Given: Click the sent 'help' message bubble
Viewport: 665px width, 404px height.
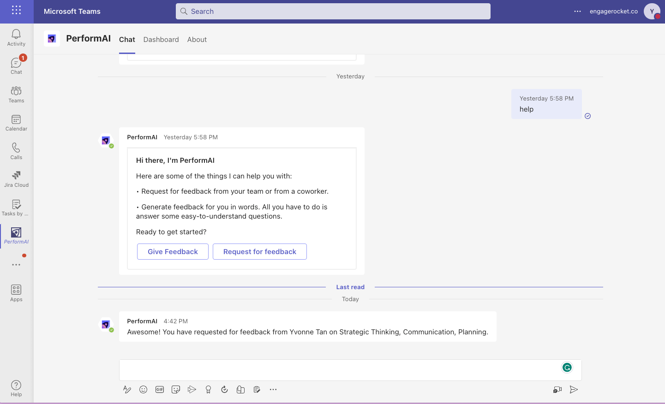Looking at the screenshot, I should (546, 104).
